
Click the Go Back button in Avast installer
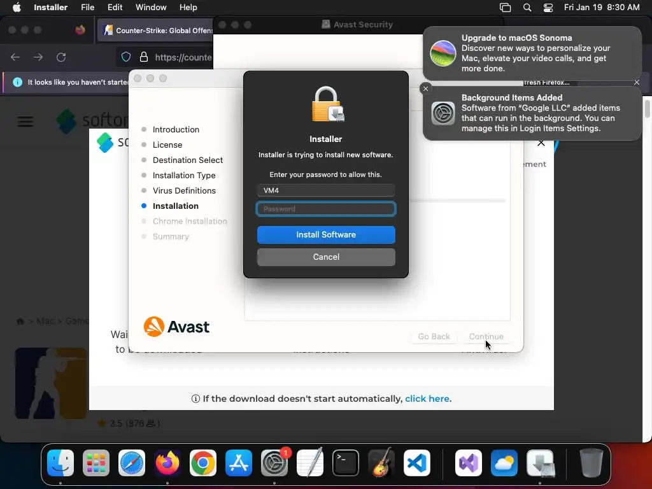coord(434,336)
